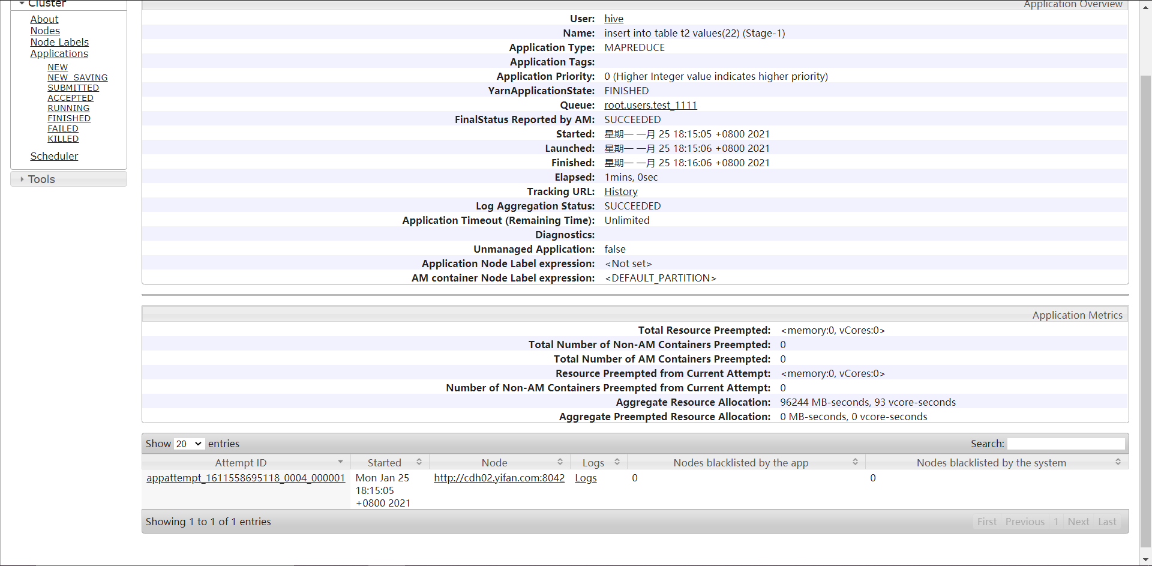This screenshot has width=1152, height=566.
Task: Click the vertical scrollbar thumb
Action: click(x=1145, y=311)
